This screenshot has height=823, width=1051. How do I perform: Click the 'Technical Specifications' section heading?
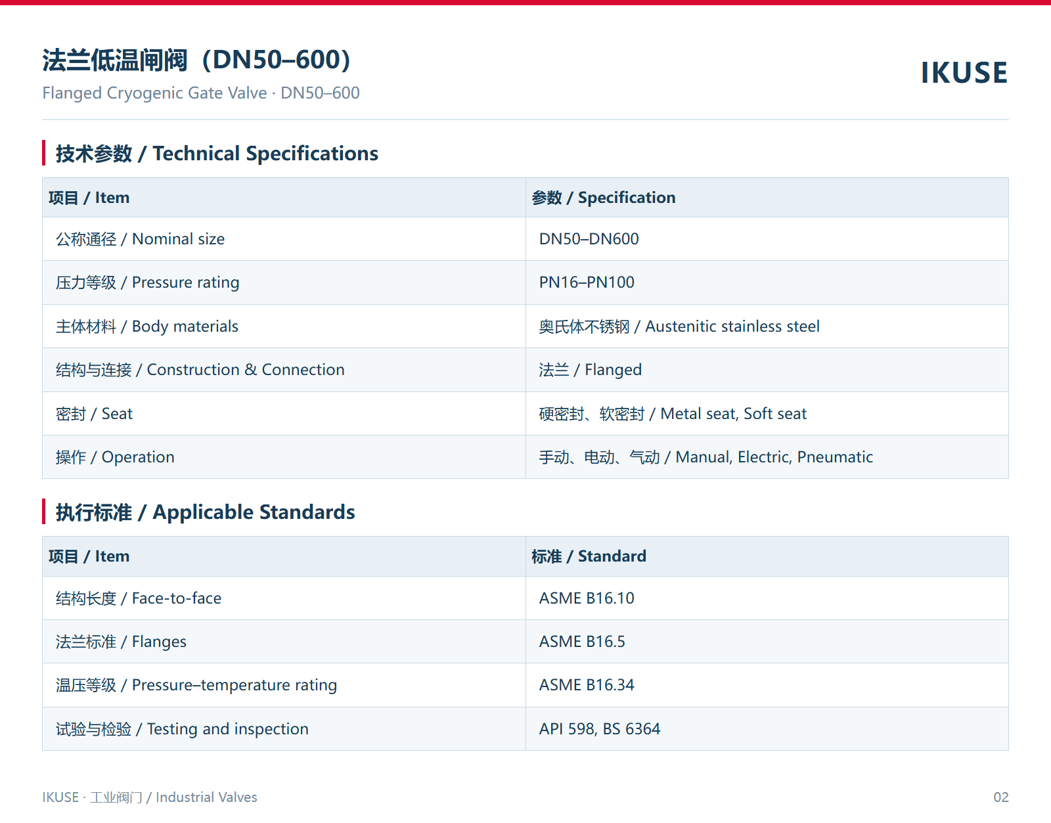tap(217, 153)
